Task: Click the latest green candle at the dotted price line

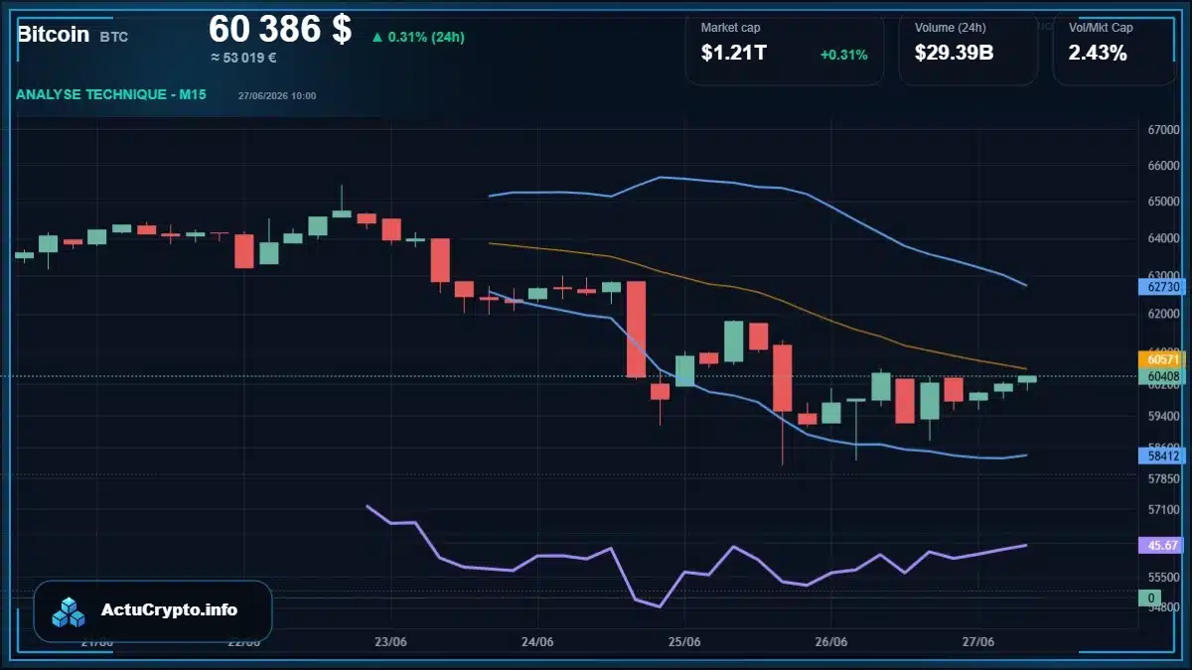Action: [x=1027, y=378]
